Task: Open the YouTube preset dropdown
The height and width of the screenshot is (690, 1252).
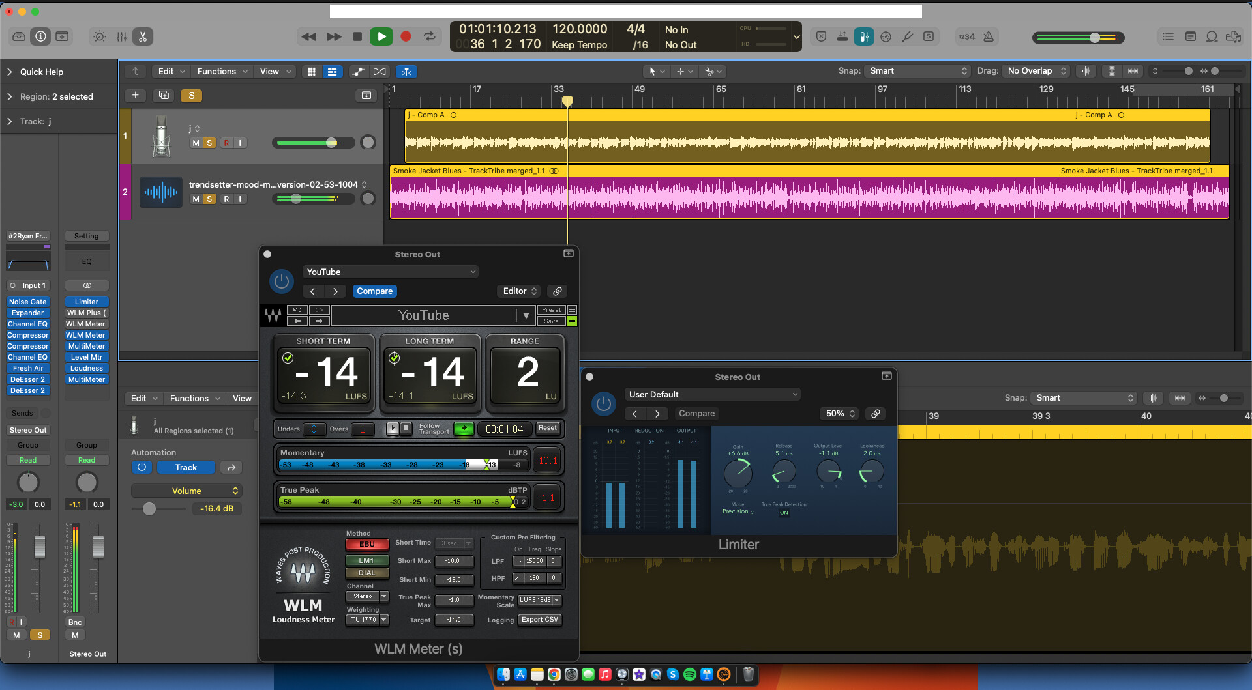Action: click(x=390, y=272)
